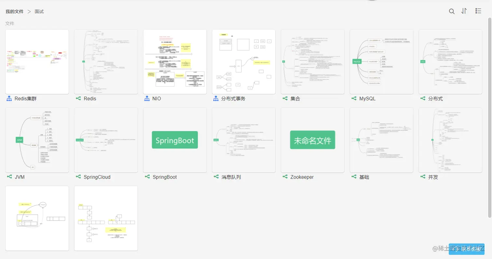The height and width of the screenshot is (259, 492).
Task: Open the Redis mind map thumbnail
Action: pyautogui.click(x=106, y=62)
